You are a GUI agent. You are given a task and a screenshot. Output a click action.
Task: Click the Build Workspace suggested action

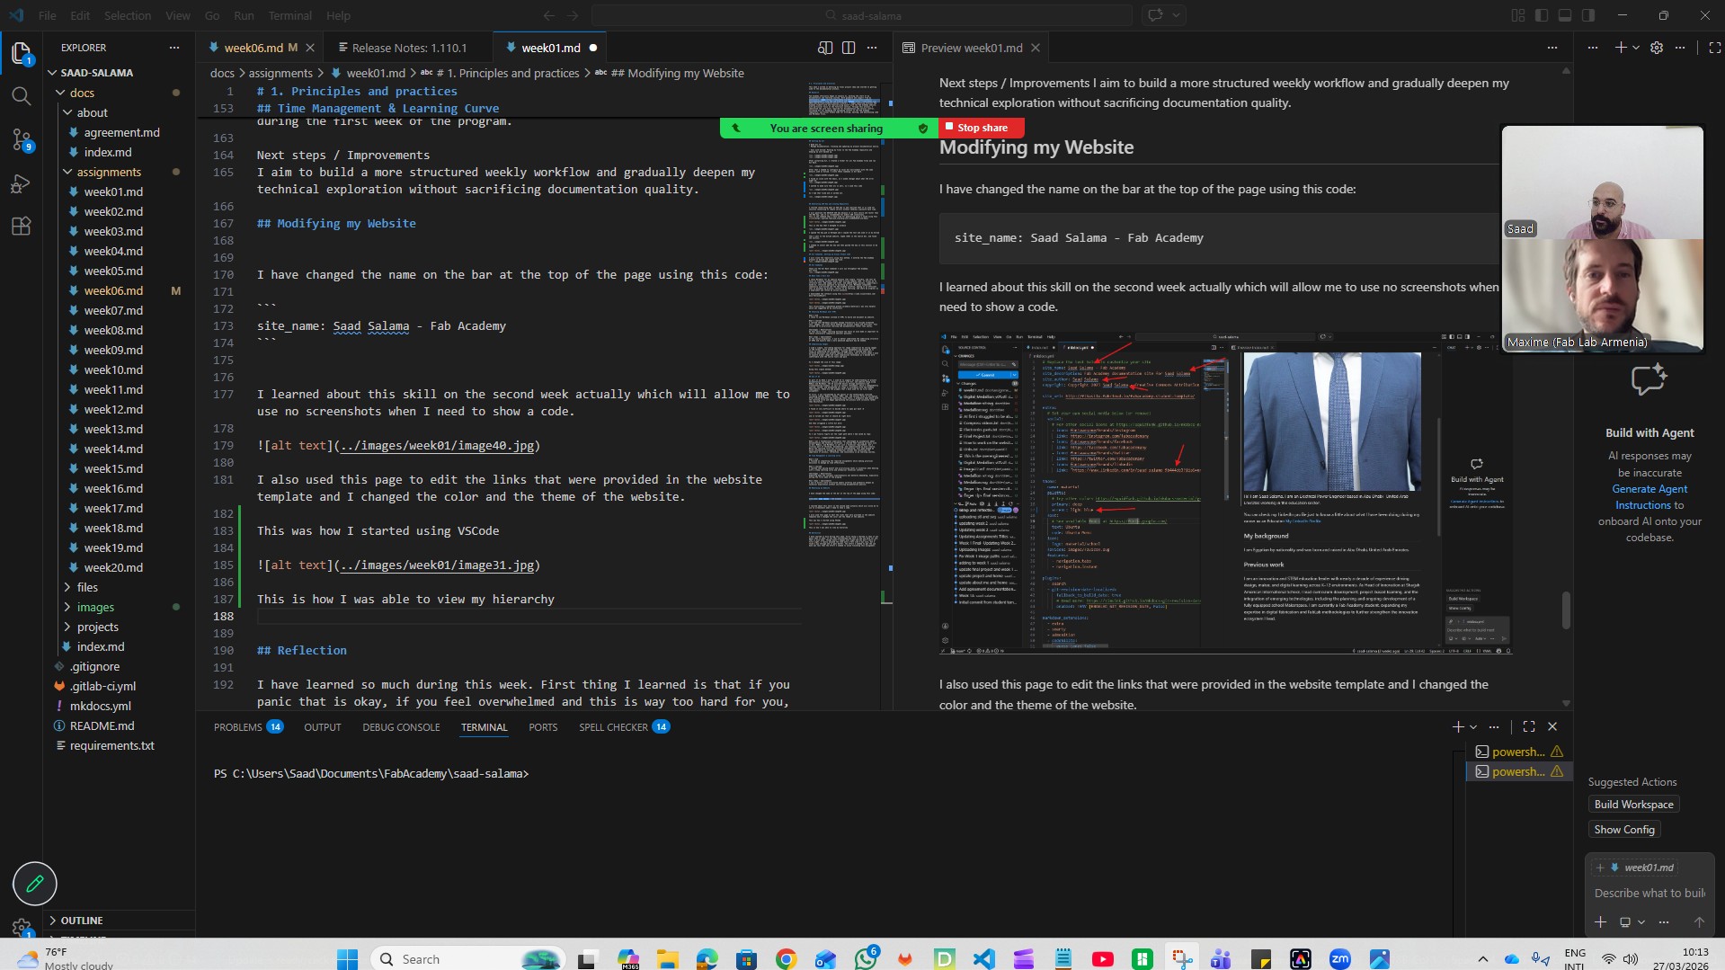click(x=1633, y=805)
